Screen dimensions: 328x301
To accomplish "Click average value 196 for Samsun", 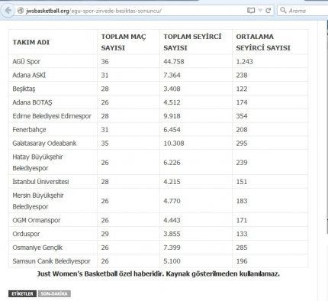I will (x=242, y=261).
